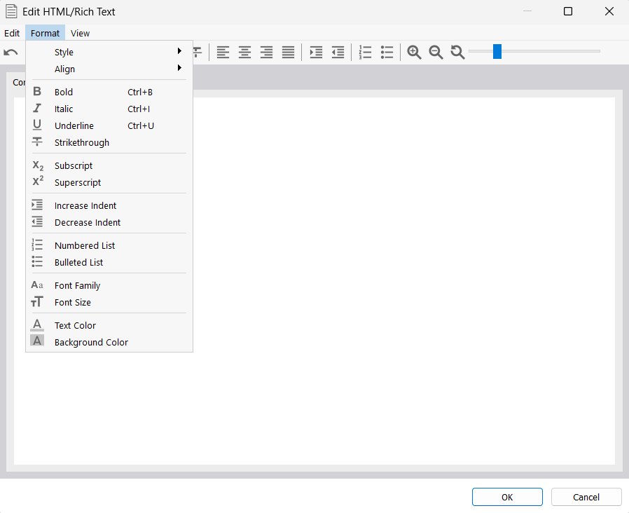
Task: Open the Edit menu
Action: (12, 33)
